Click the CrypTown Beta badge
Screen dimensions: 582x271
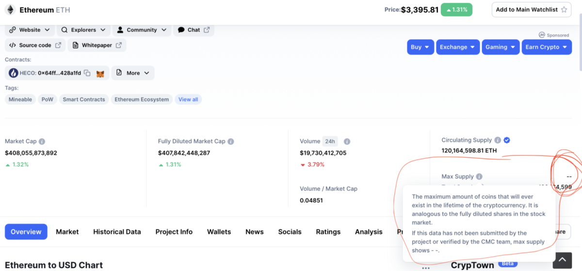coord(507,264)
